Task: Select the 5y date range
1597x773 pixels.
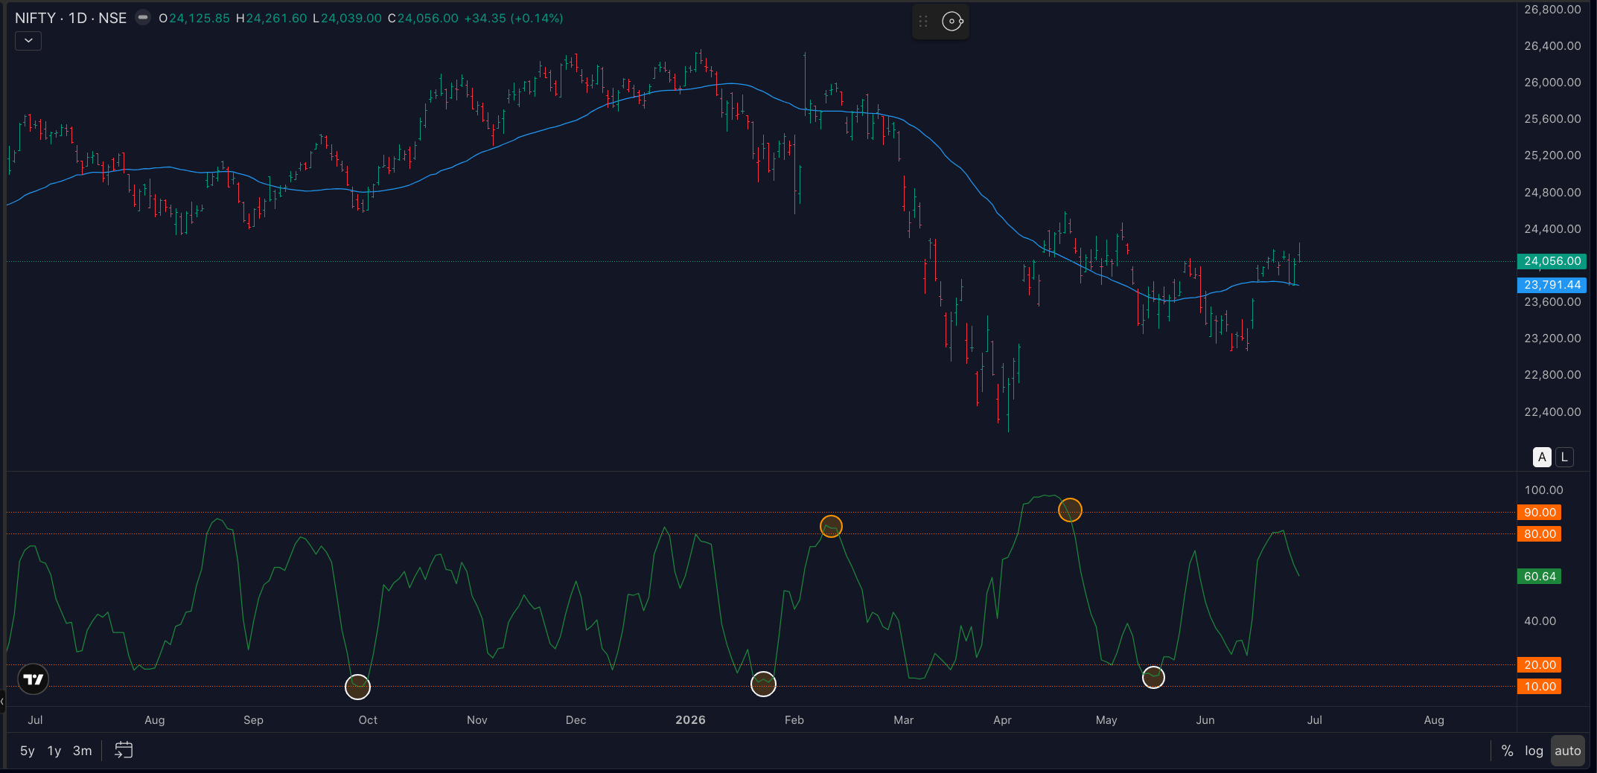Action: 28,751
